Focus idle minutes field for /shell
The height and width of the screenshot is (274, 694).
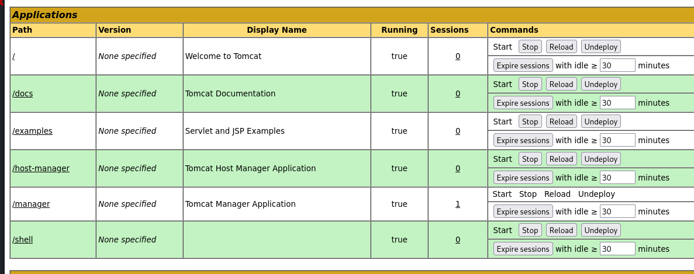tap(617, 249)
